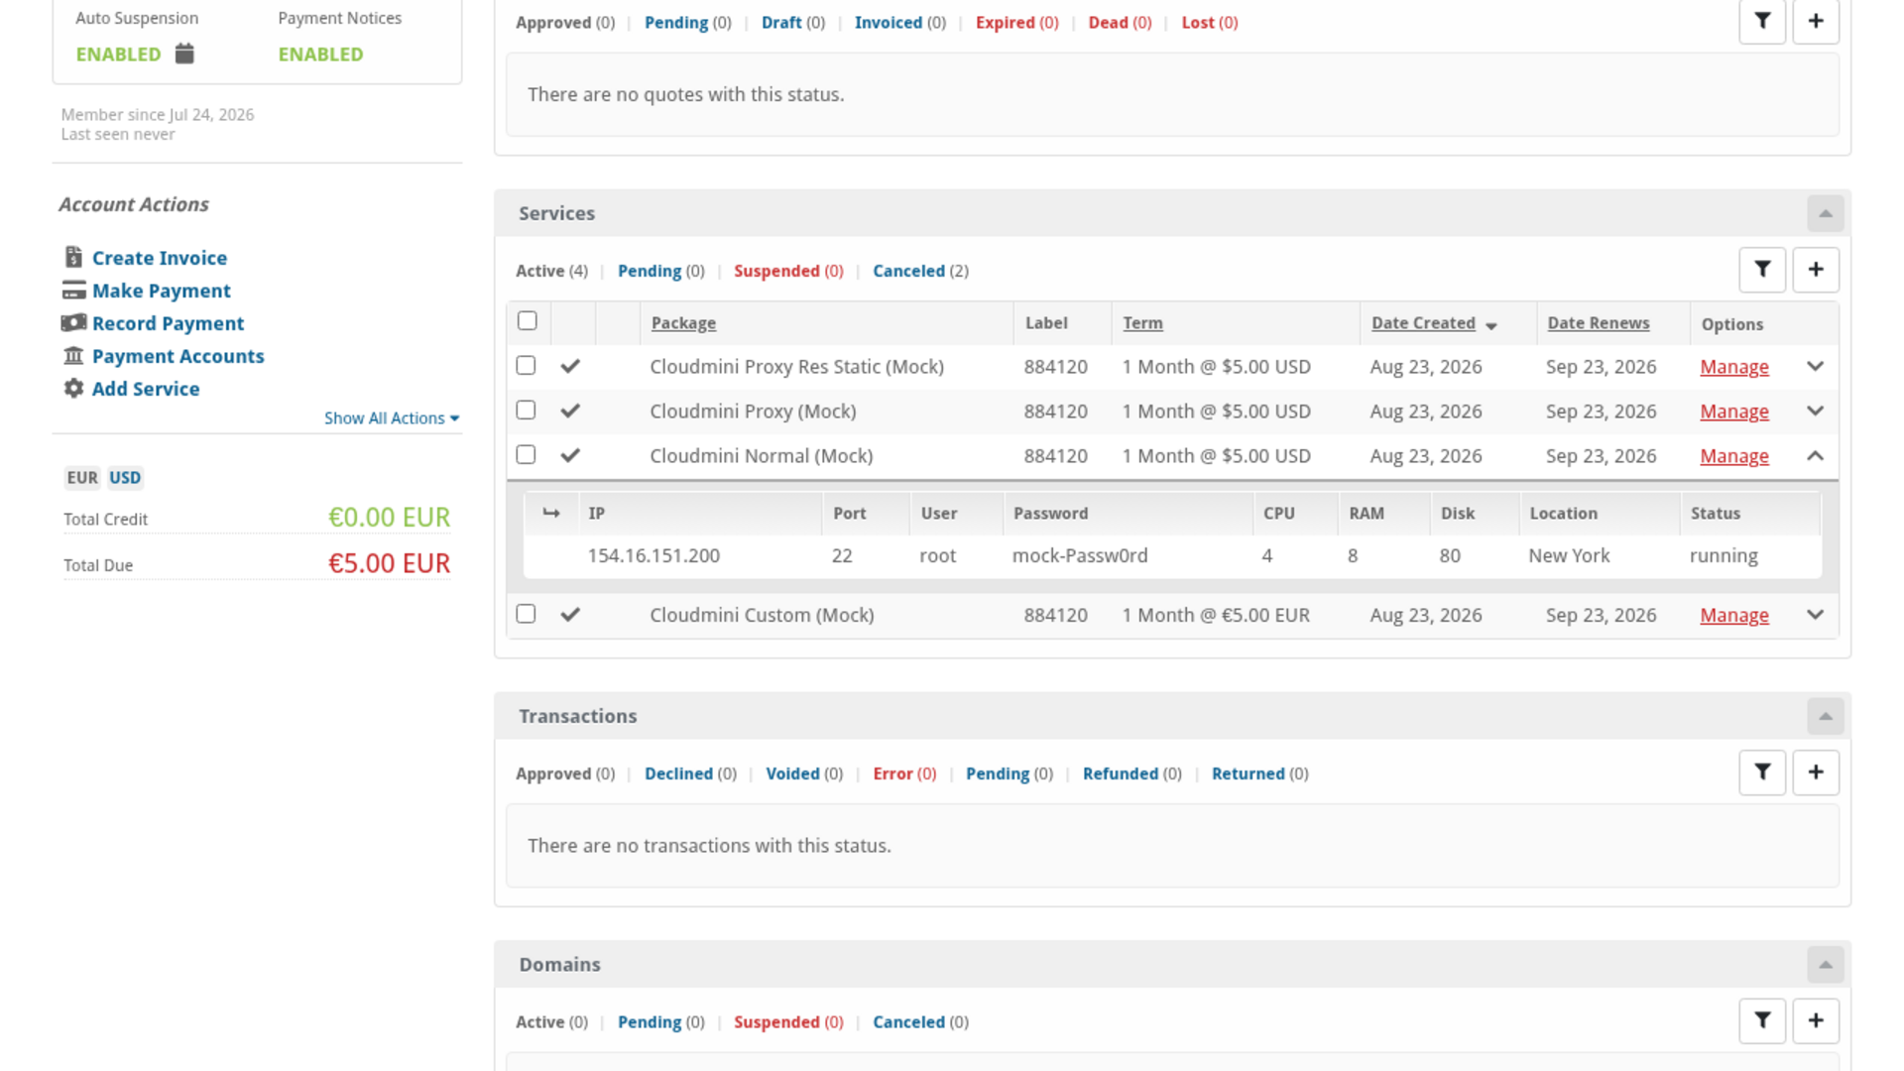
Task: Select the IP address 154.16.151.200
Action: point(654,556)
